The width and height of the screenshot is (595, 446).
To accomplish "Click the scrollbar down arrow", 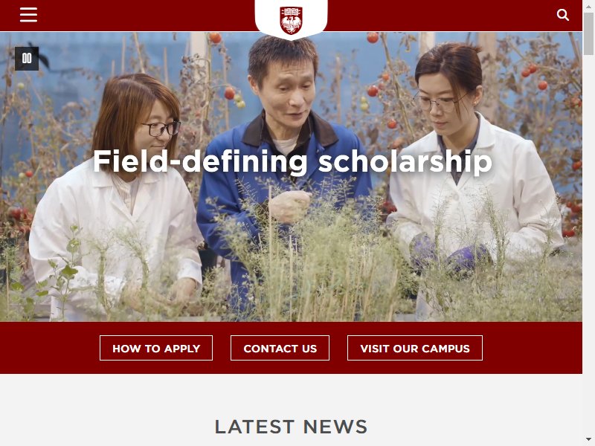I will [x=588, y=439].
